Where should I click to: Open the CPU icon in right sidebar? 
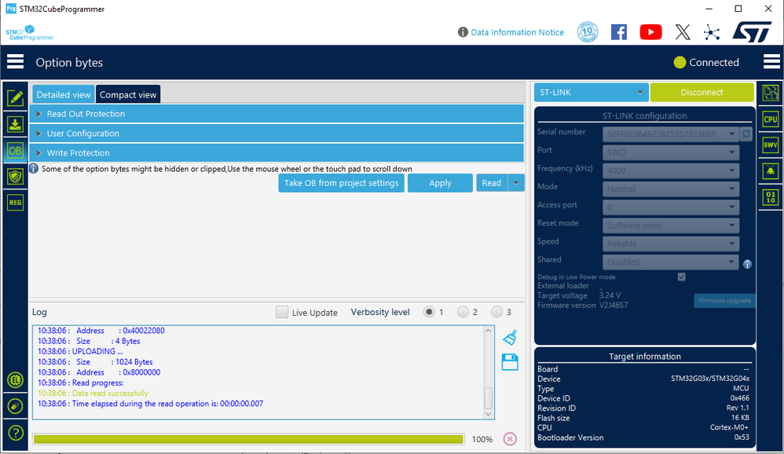(x=771, y=119)
